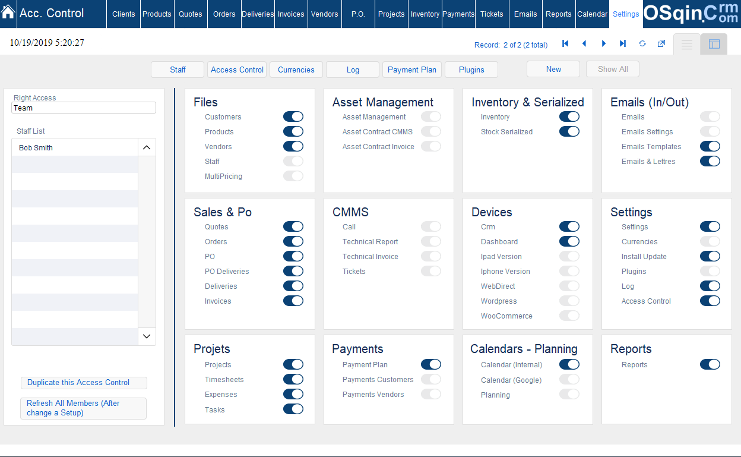Toggle Reports access switch

(710, 365)
